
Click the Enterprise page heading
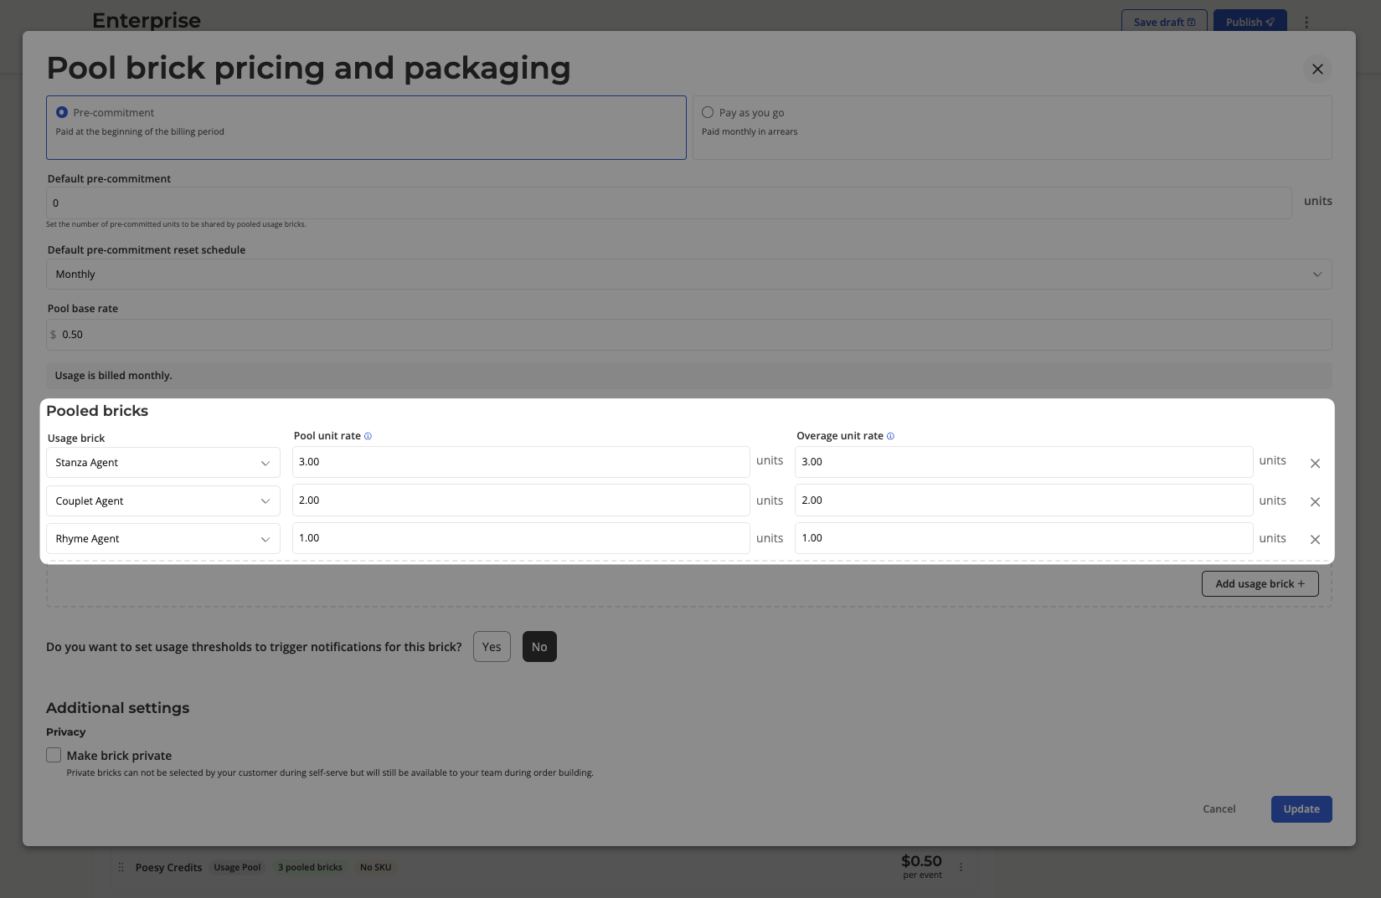tap(147, 20)
